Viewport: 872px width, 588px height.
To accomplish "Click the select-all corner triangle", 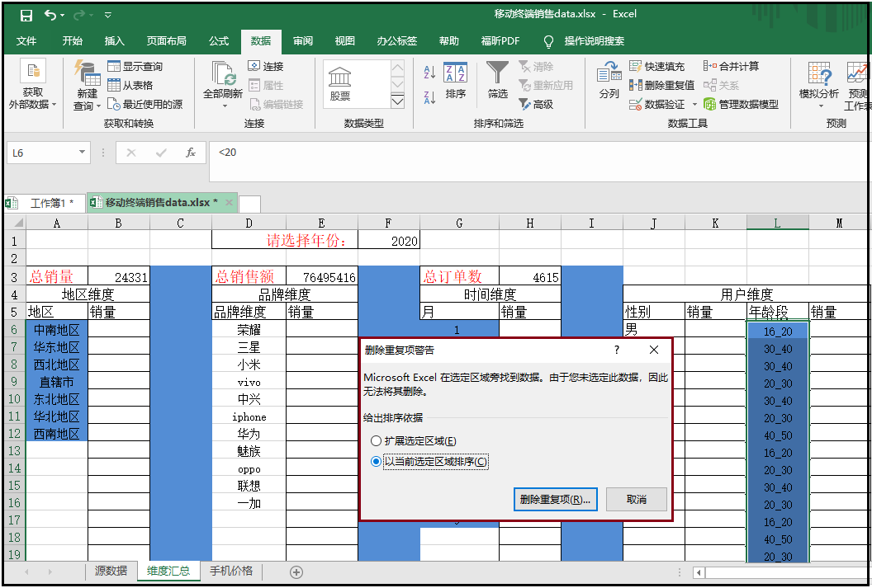I will pos(18,223).
